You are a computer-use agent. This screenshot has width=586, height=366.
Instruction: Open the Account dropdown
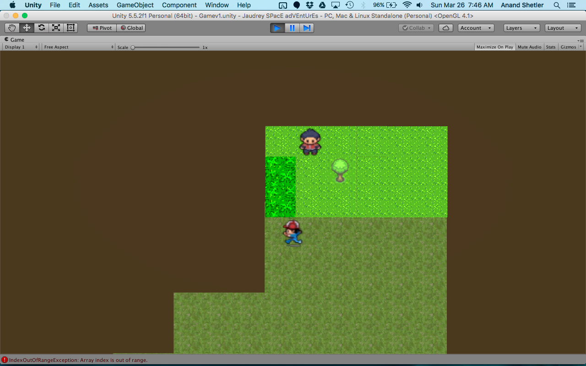pos(476,28)
